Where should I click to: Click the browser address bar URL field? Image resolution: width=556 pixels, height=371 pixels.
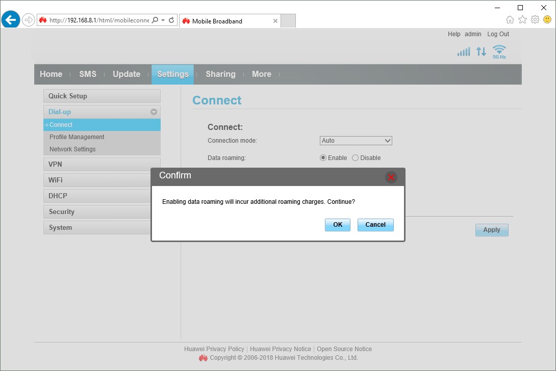(99, 20)
